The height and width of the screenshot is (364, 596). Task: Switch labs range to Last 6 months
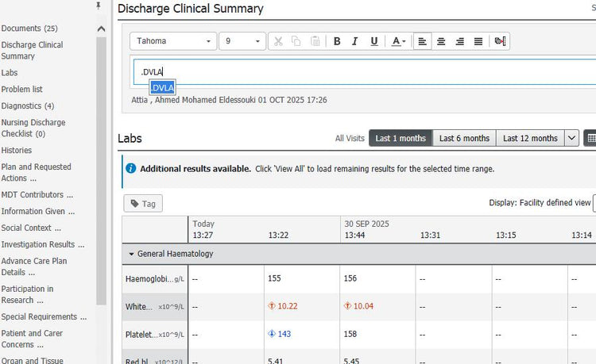click(x=464, y=138)
